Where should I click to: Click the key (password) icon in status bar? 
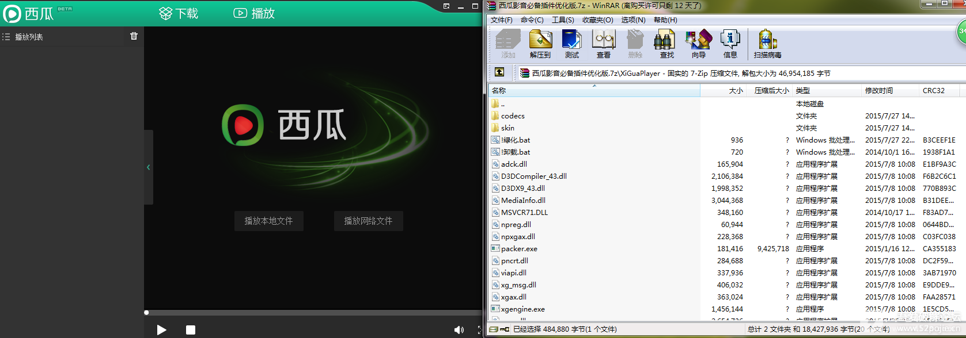click(505, 329)
